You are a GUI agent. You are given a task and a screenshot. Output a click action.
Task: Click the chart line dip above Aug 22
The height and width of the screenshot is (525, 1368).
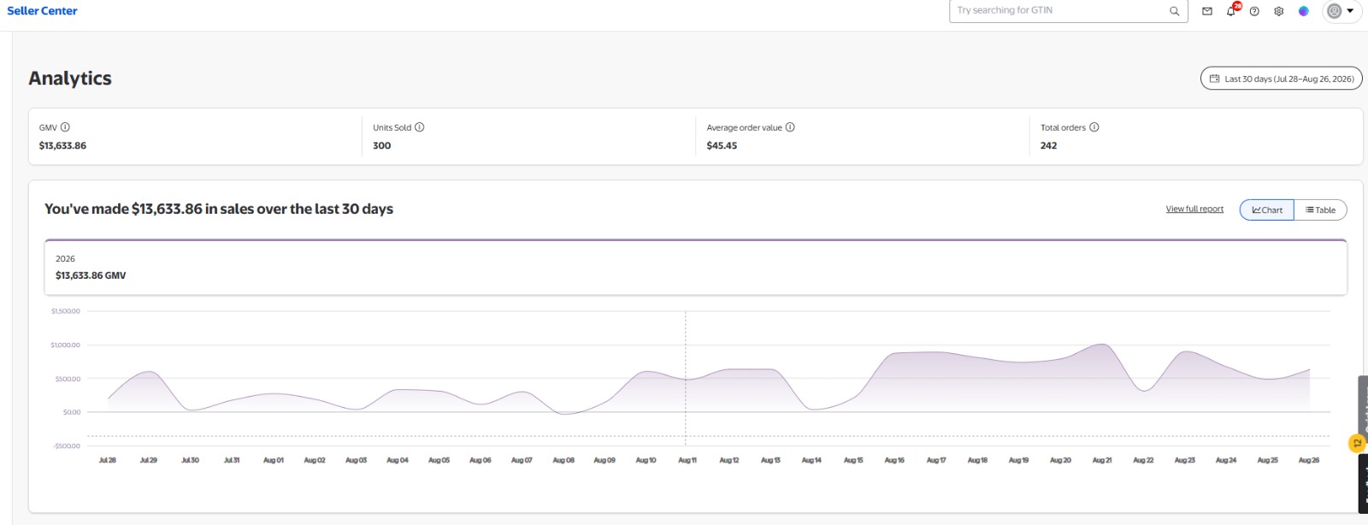click(1144, 391)
